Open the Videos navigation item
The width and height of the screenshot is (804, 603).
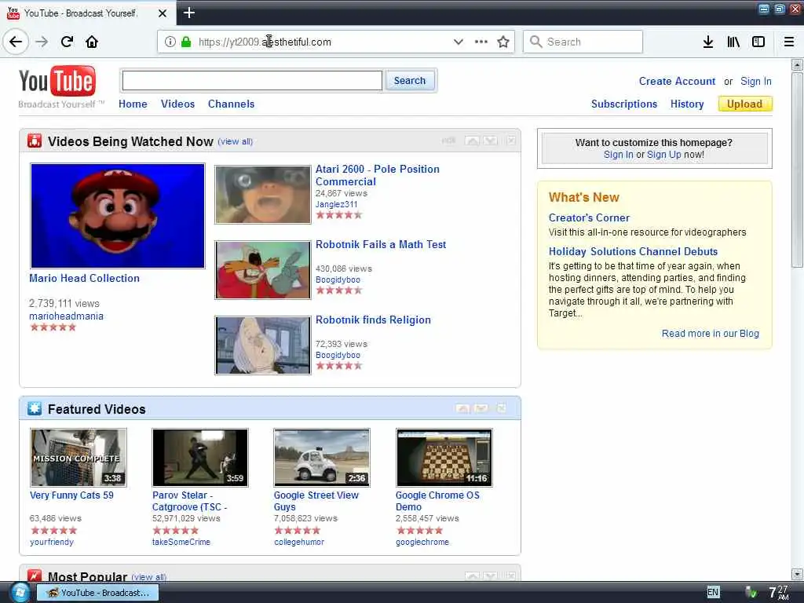point(178,104)
